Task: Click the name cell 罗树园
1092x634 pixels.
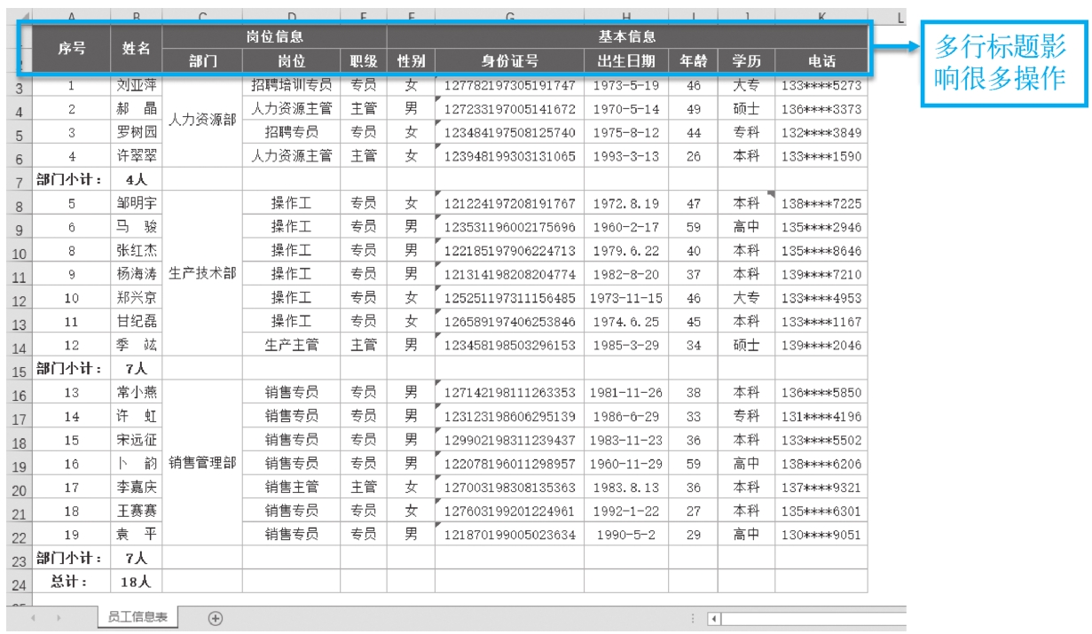Action: pos(137,132)
